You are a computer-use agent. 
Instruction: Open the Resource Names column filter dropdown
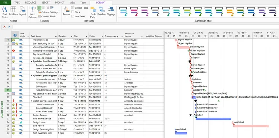[142, 36]
